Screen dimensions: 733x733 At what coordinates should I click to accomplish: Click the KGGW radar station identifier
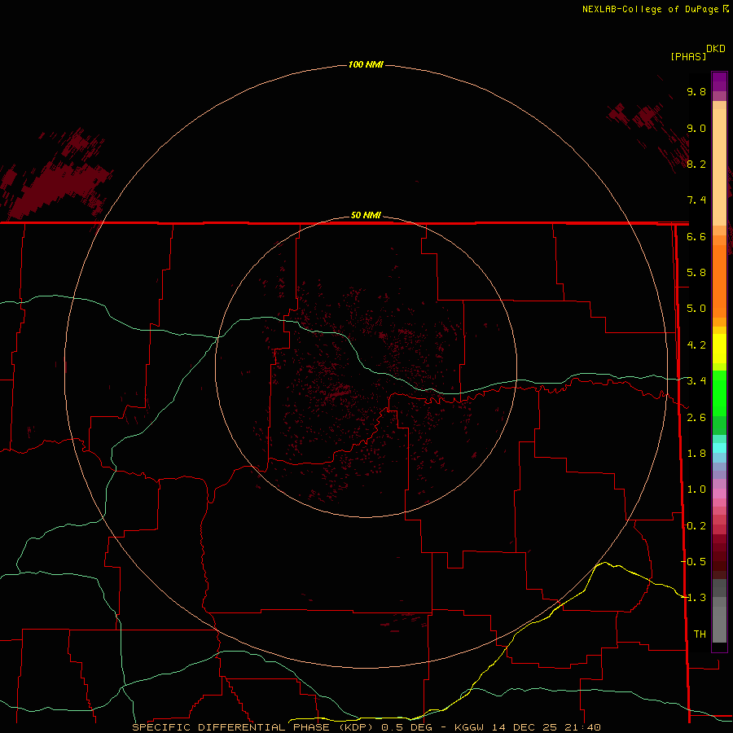469,727
